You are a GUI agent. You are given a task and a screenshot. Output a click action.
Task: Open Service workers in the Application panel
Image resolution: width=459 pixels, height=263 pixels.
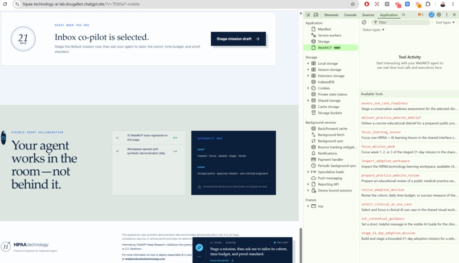329,35
